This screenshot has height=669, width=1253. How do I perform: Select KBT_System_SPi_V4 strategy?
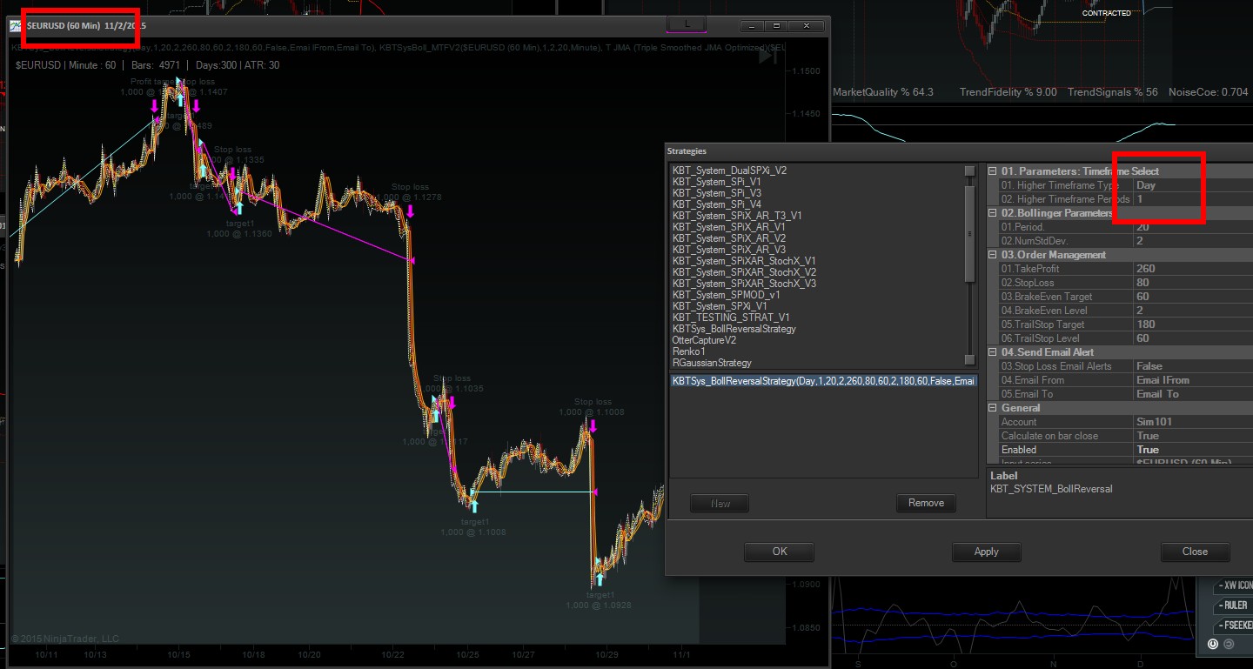(717, 204)
